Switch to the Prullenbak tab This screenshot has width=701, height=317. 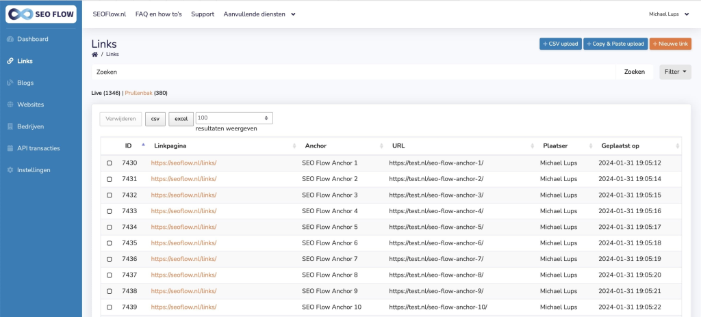click(138, 94)
